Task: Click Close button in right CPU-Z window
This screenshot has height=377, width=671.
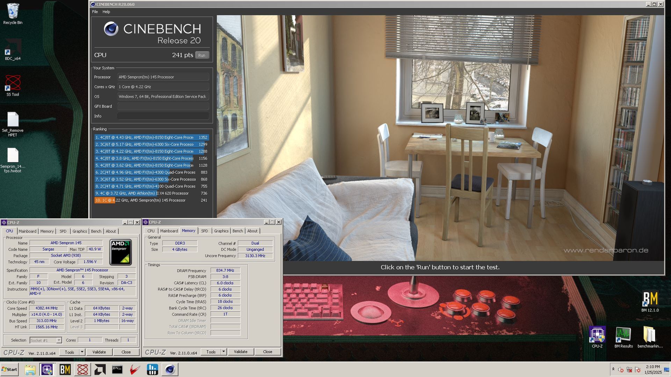Action: click(268, 352)
